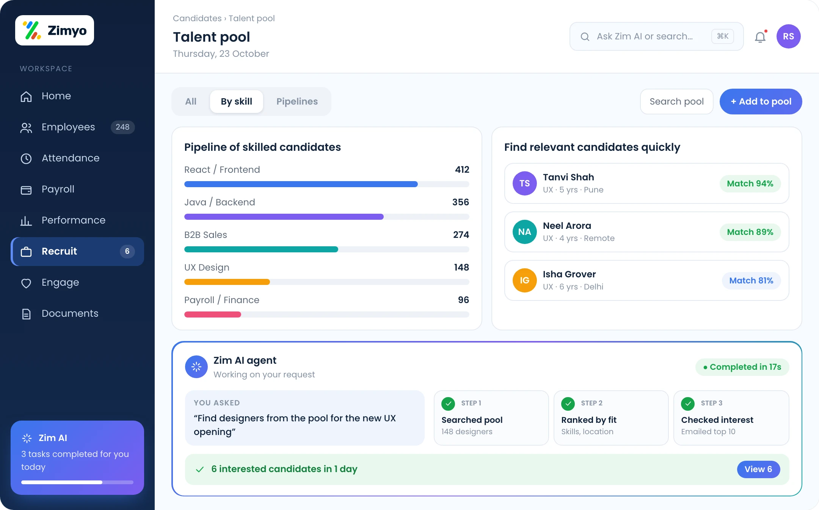The width and height of the screenshot is (819, 510).
Task: Click the B2B Sales count 274
Action: (461, 235)
